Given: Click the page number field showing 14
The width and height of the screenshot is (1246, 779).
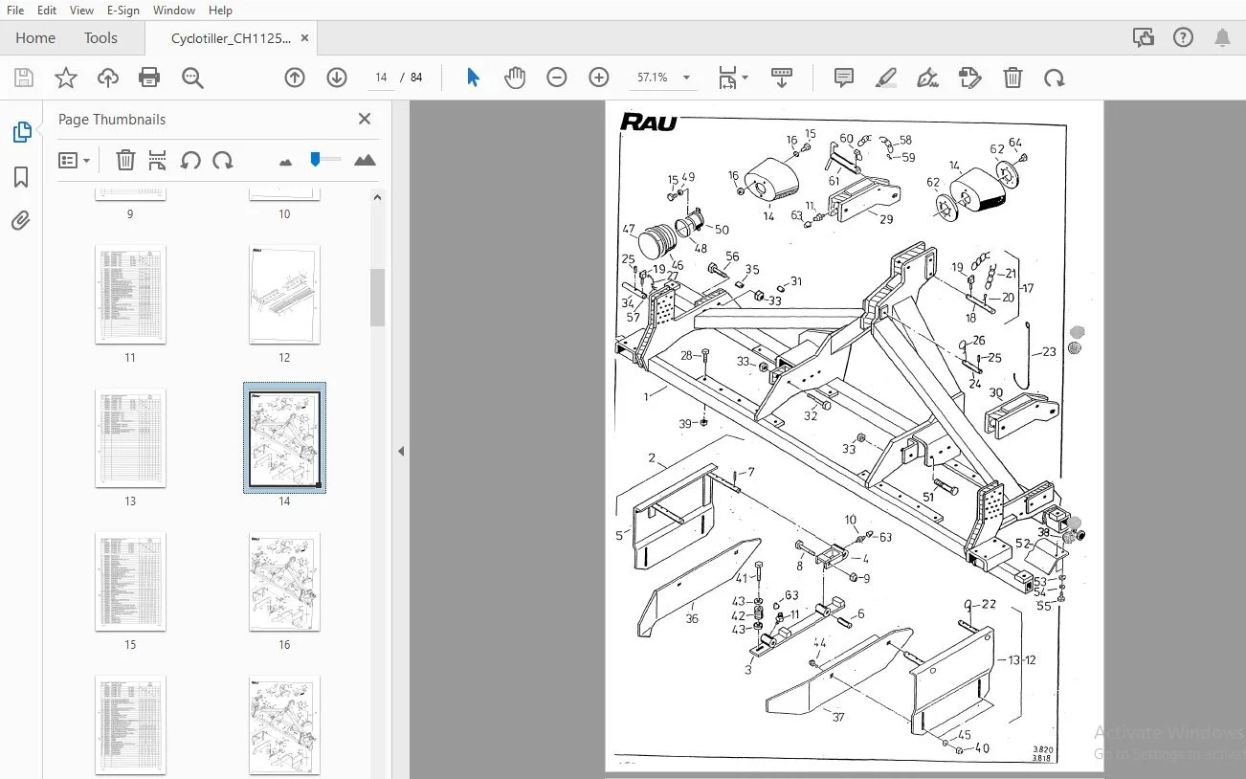Looking at the screenshot, I should (381, 78).
